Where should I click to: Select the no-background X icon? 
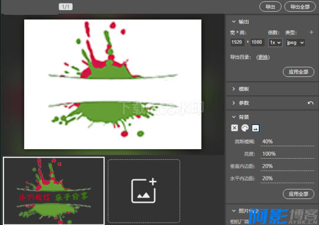(235, 128)
